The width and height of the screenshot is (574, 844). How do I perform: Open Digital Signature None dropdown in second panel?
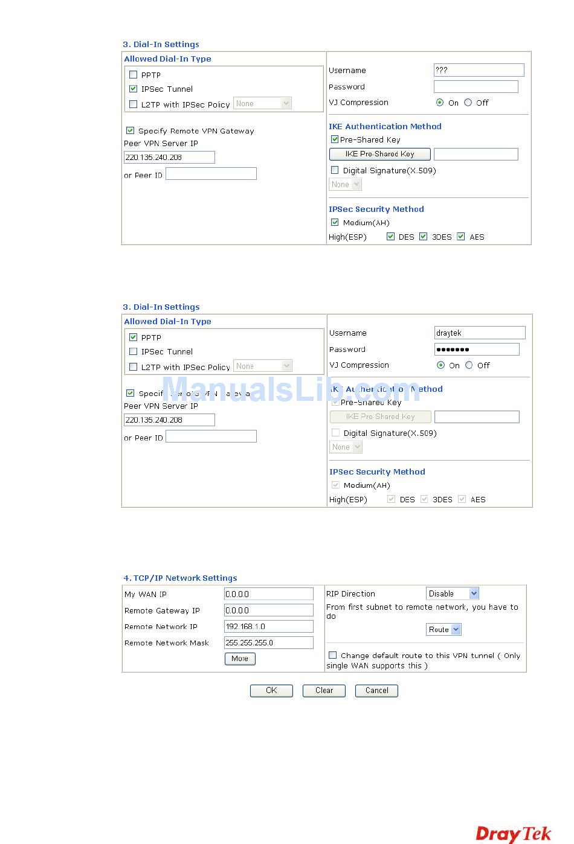[x=346, y=447]
